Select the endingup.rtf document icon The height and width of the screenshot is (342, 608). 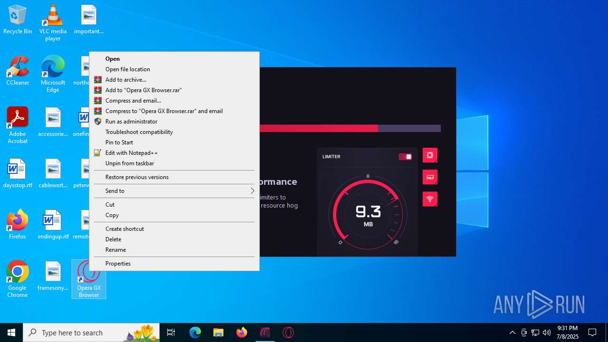[53, 225]
